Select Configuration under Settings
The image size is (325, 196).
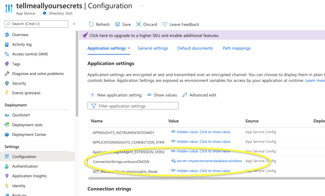(x=24, y=157)
